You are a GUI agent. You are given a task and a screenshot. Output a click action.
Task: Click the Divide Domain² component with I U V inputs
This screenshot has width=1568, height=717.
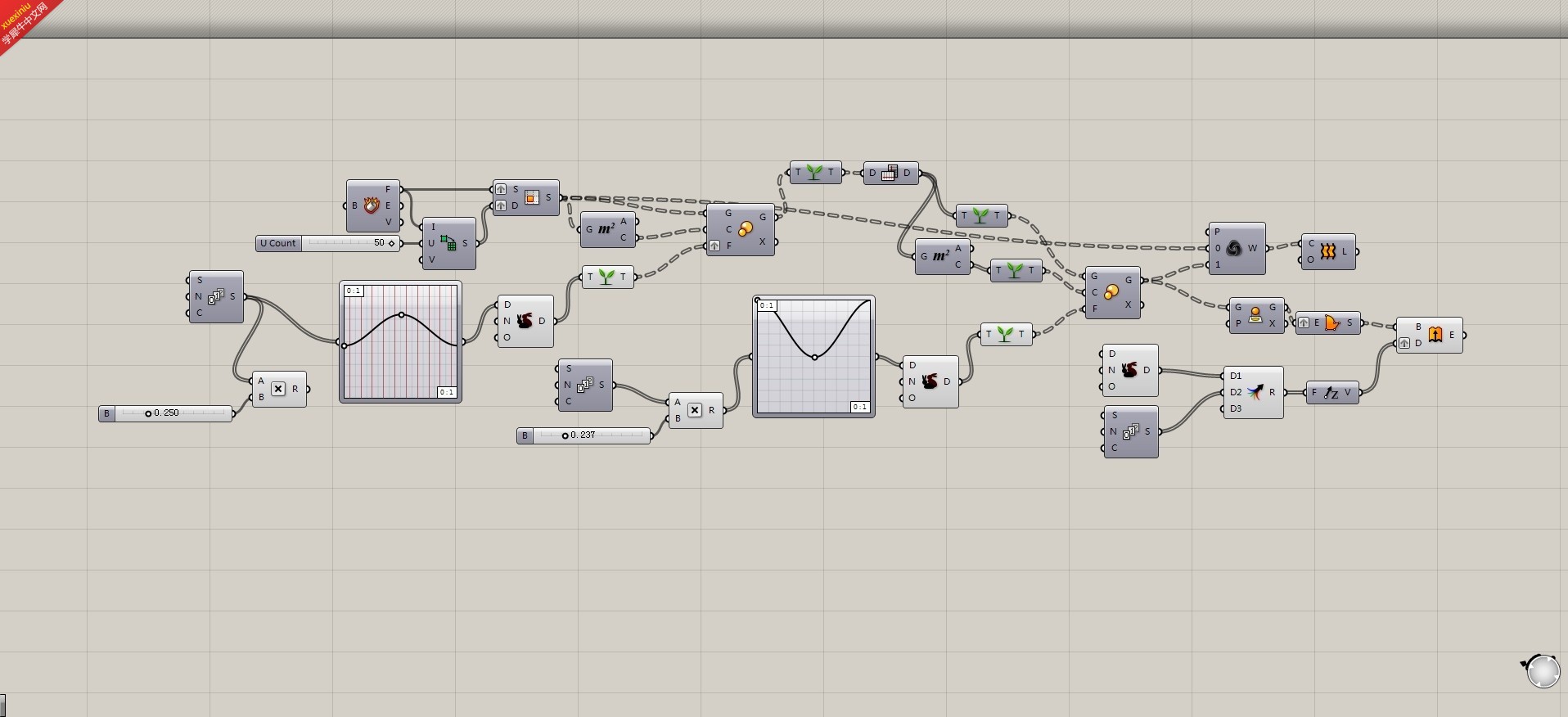pos(448,243)
